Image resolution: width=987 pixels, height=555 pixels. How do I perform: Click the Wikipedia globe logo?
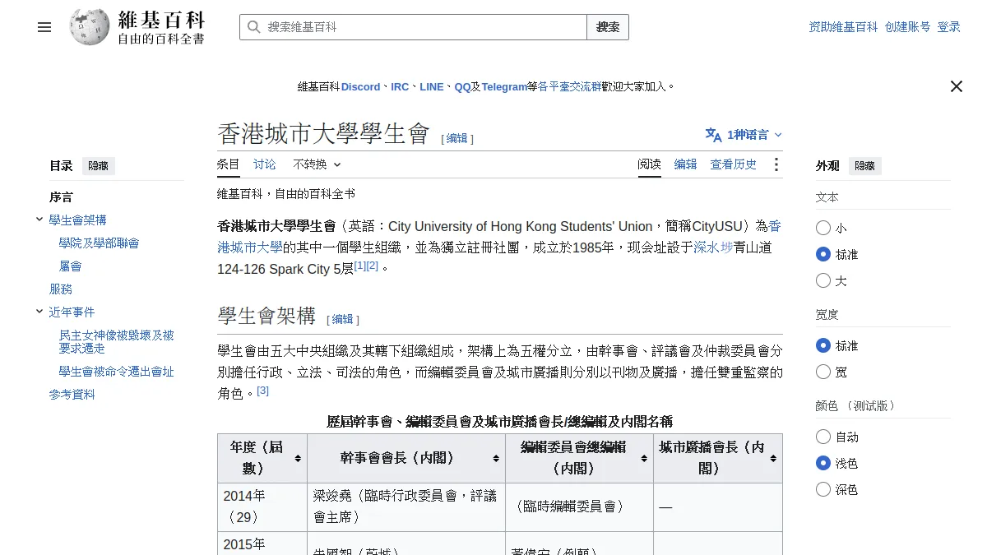(x=90, y=27)
